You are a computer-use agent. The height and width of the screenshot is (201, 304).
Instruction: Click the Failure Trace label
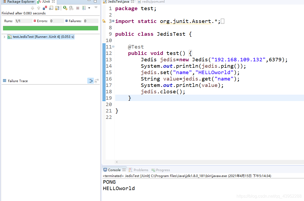pos(18,81)
